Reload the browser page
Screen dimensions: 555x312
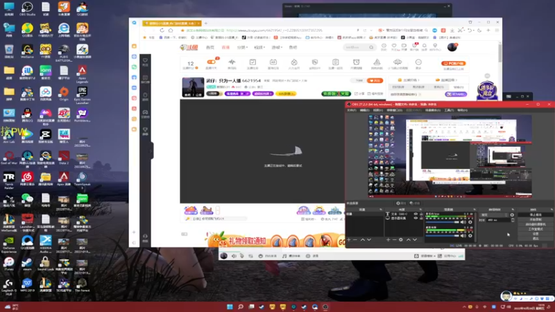click(162, 31)
